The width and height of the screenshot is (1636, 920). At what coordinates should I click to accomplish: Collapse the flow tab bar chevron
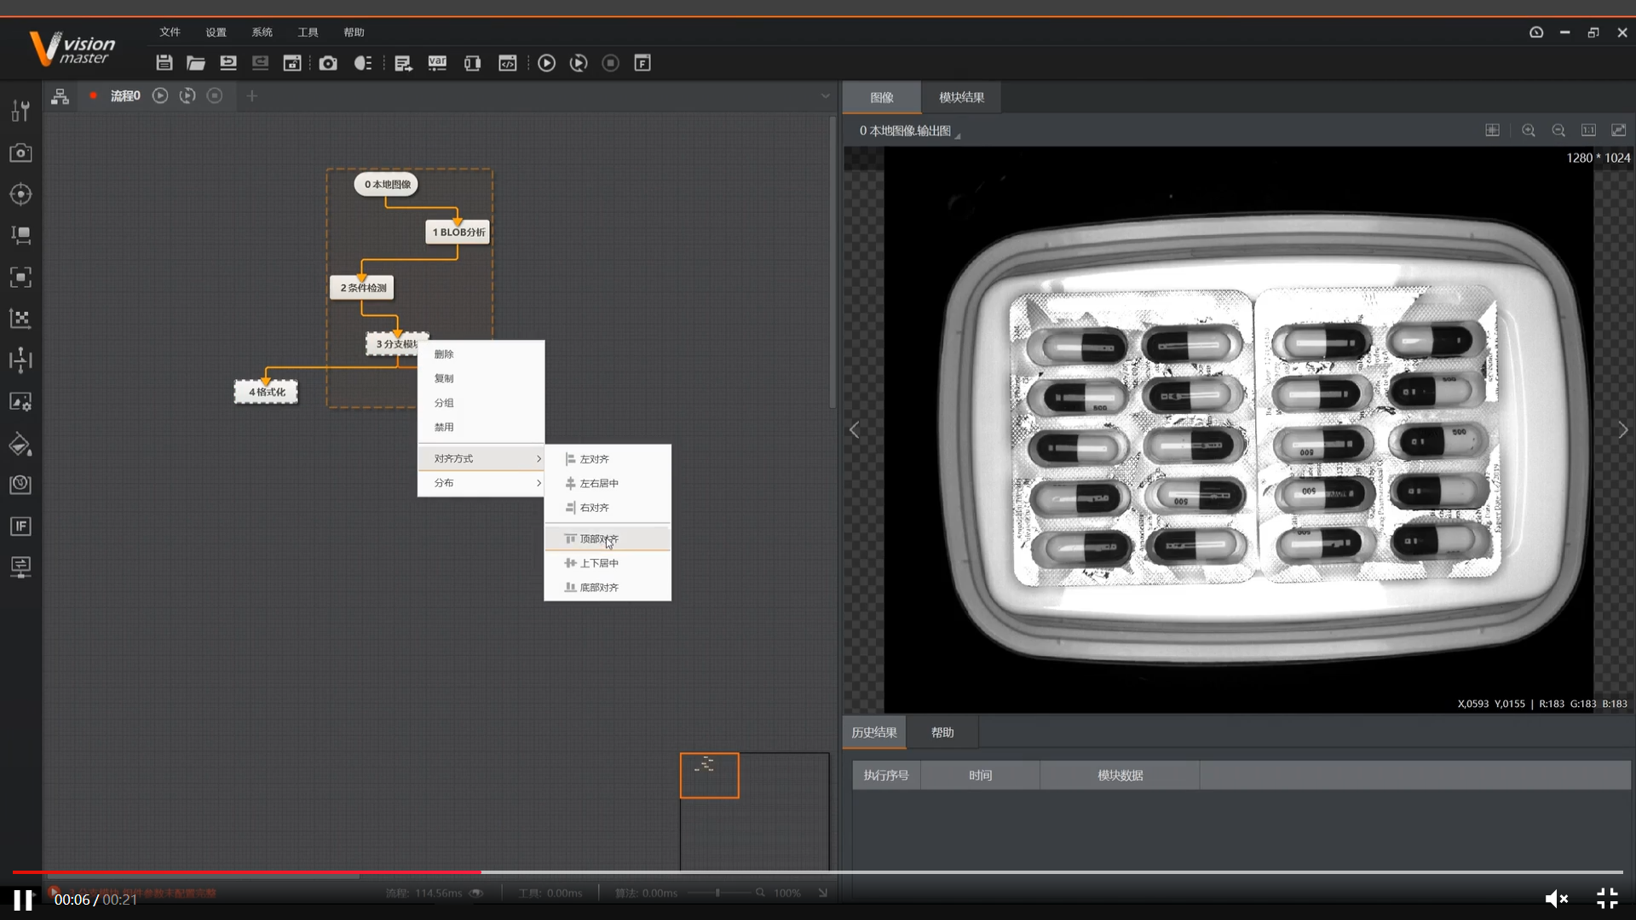point(825,96)
